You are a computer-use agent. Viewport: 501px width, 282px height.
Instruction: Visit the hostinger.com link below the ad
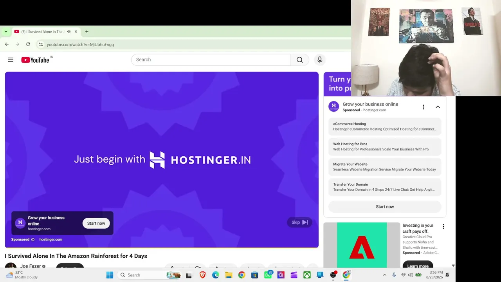(50, 239)
